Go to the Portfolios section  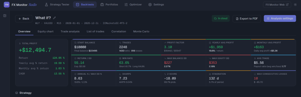click(109, 5)
